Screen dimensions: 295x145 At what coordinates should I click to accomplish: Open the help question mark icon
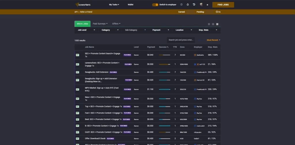click(181, 5)
